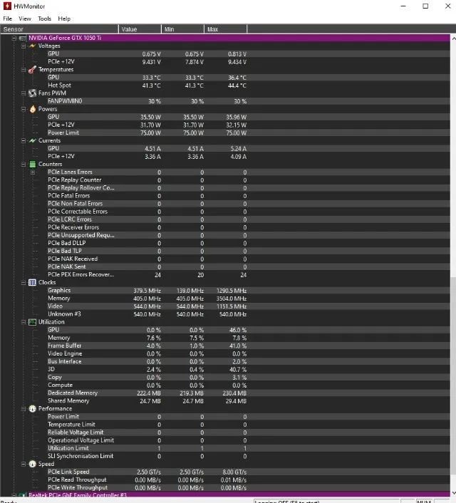Viewport: 456px width, 503px height.
Task: Click the Utilization graph icon
Action: click(x=32, y=322)
